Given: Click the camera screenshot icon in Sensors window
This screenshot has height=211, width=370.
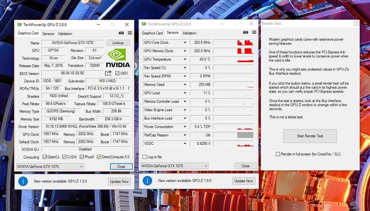Looking at the screenshot, I should pyautogui.click(x=246, y=32).
